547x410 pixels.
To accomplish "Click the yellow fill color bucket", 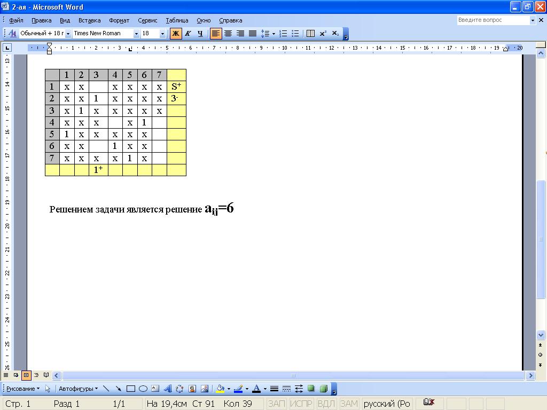I will 220,389.
